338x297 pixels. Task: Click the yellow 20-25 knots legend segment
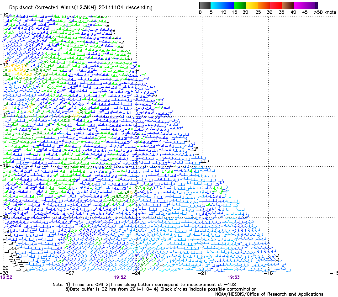[x=252, y=5]
